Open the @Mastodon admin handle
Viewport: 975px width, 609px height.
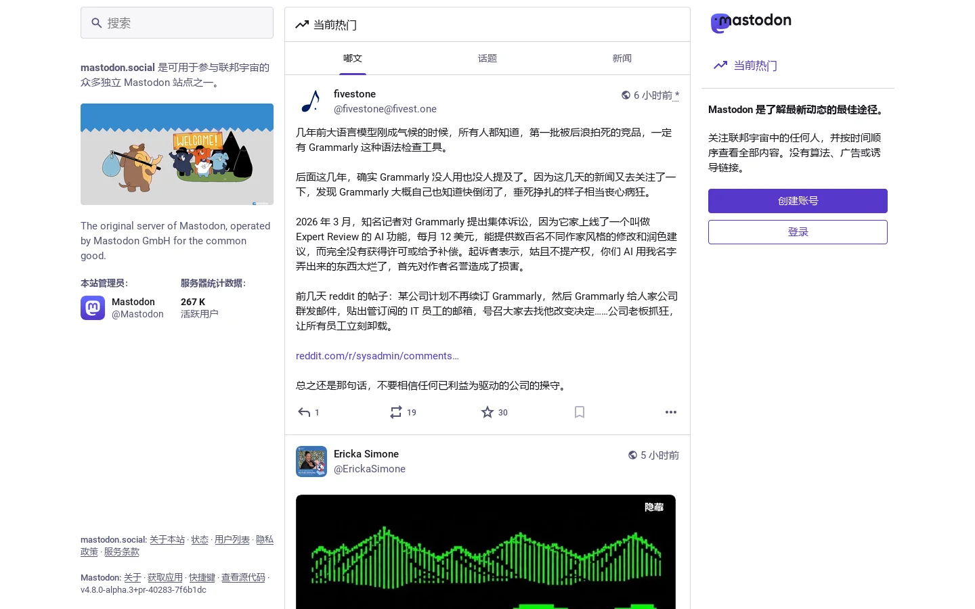click(x=137, y=314)
